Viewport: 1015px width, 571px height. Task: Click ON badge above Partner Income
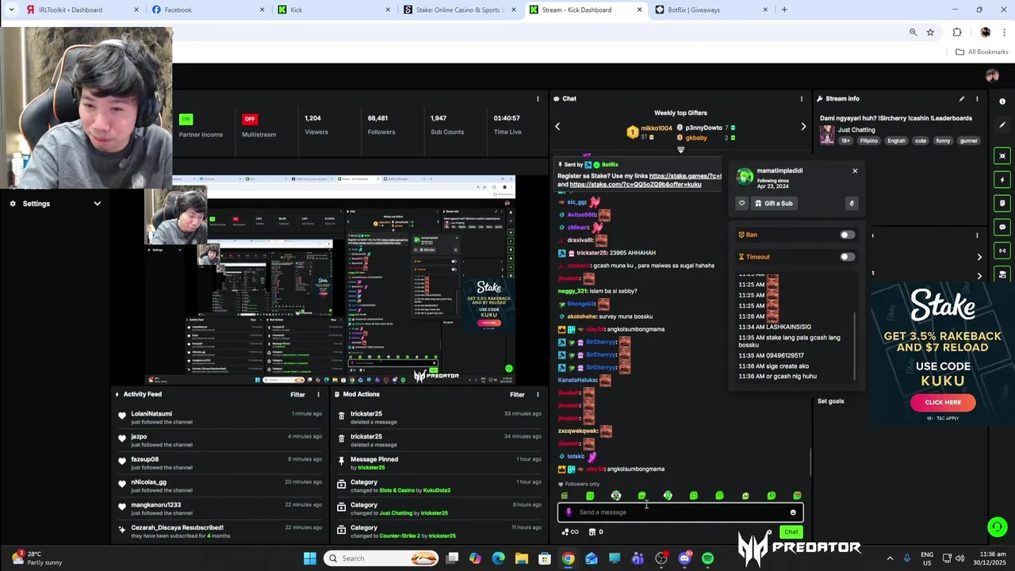(x=186, y=119)
